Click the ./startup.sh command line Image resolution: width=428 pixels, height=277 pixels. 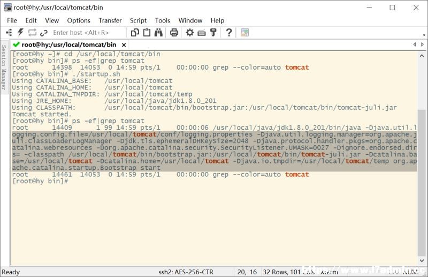click(66, 74)
